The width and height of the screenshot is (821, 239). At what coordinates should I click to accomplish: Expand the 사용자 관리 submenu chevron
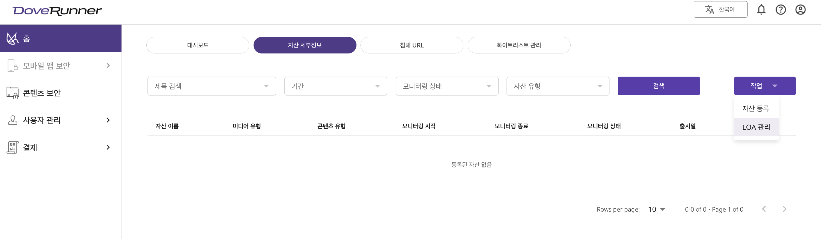(108, 120)
